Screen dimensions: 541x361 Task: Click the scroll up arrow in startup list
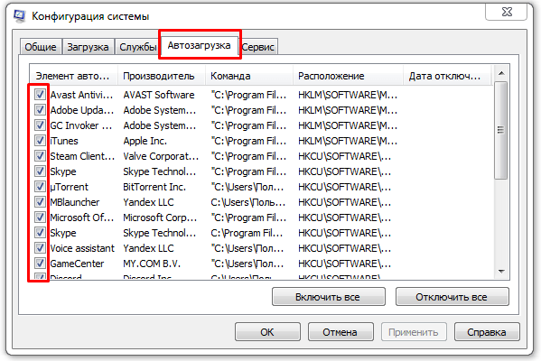pos(501,73)
